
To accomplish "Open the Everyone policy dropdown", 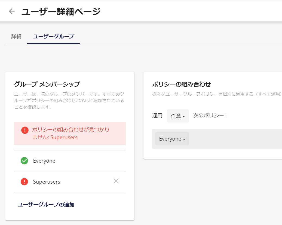I will pos(172,139).
